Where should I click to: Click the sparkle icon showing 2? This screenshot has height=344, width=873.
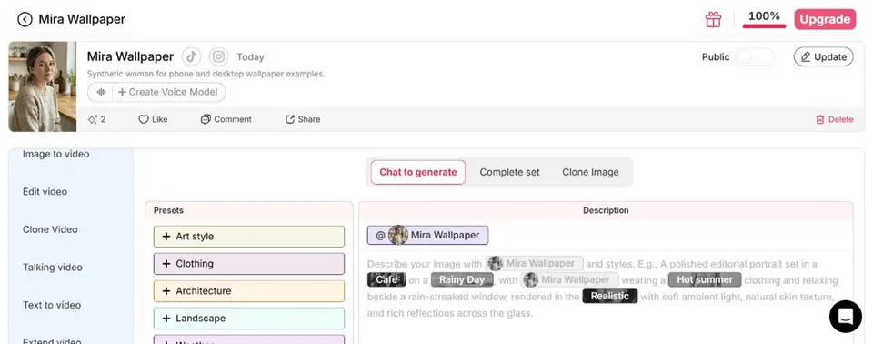[x=93, y=119]
